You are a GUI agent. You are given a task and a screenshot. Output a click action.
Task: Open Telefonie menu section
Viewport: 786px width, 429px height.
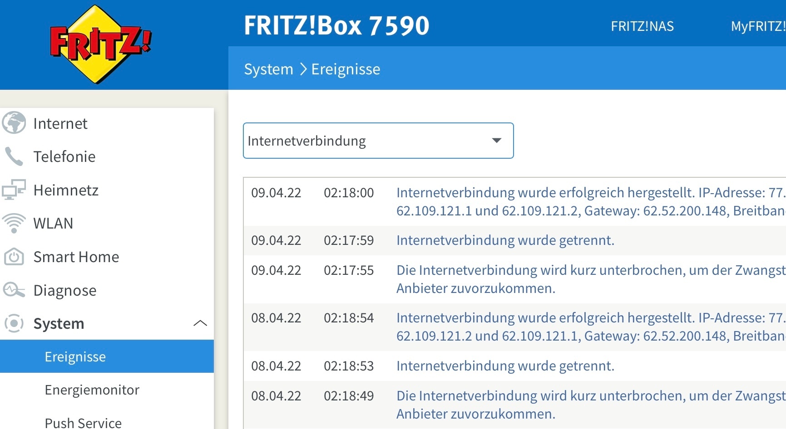coord(64,156)
